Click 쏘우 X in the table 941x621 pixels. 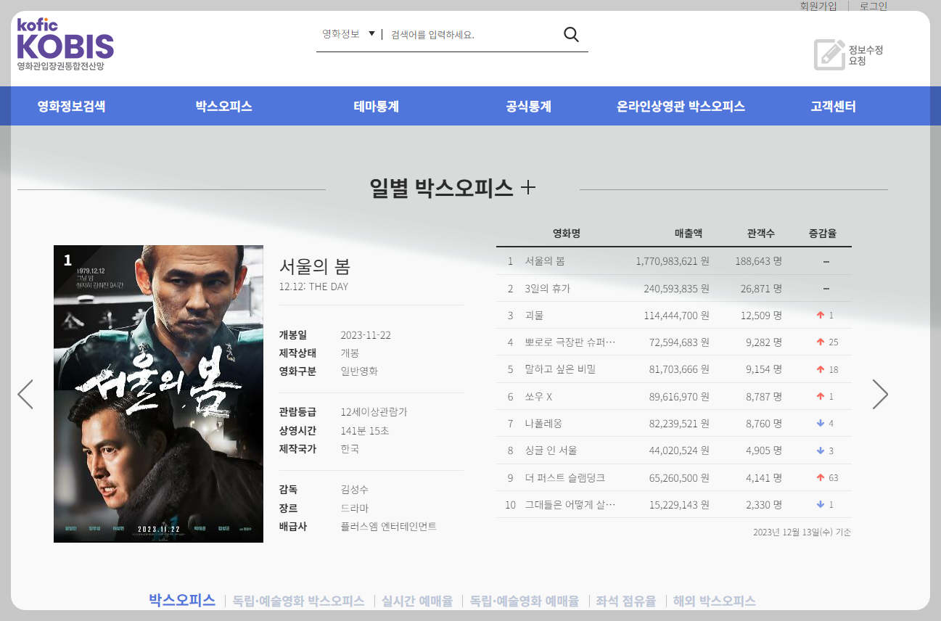click(x=538, y=396)
